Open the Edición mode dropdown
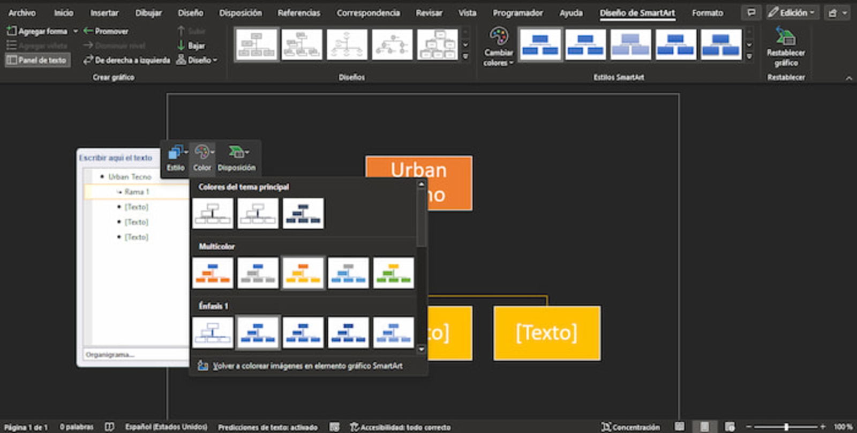The width and height of the screenshot is (857, 433). pos(792,12)
